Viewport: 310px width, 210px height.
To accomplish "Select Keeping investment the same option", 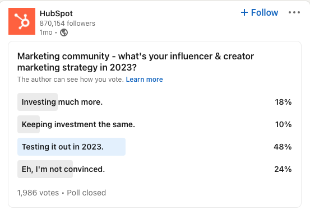I will (154, 124).
